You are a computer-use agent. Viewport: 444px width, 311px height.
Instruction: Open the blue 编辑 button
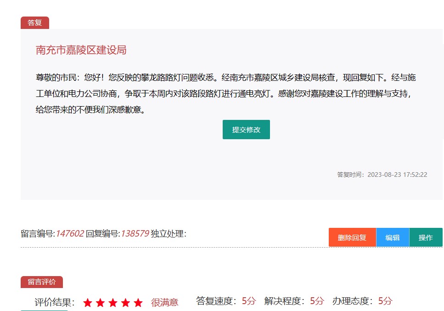coord(393,237)
